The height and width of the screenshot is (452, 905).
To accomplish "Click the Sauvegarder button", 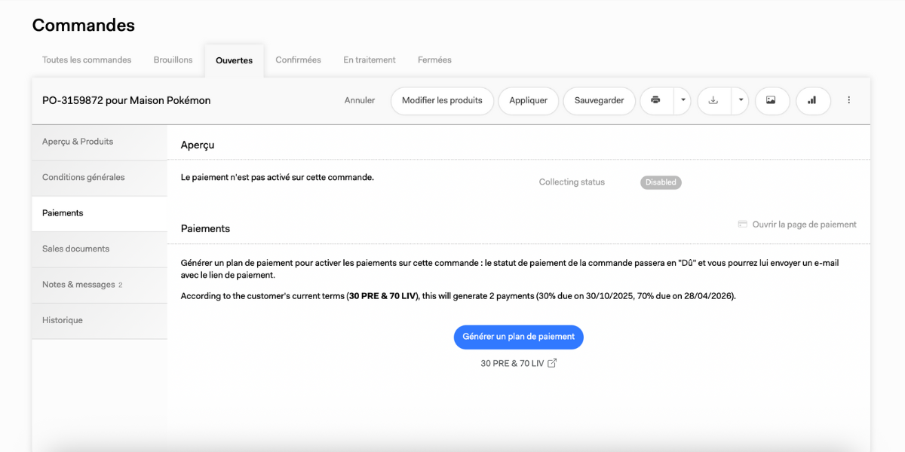I will [600, 100].
